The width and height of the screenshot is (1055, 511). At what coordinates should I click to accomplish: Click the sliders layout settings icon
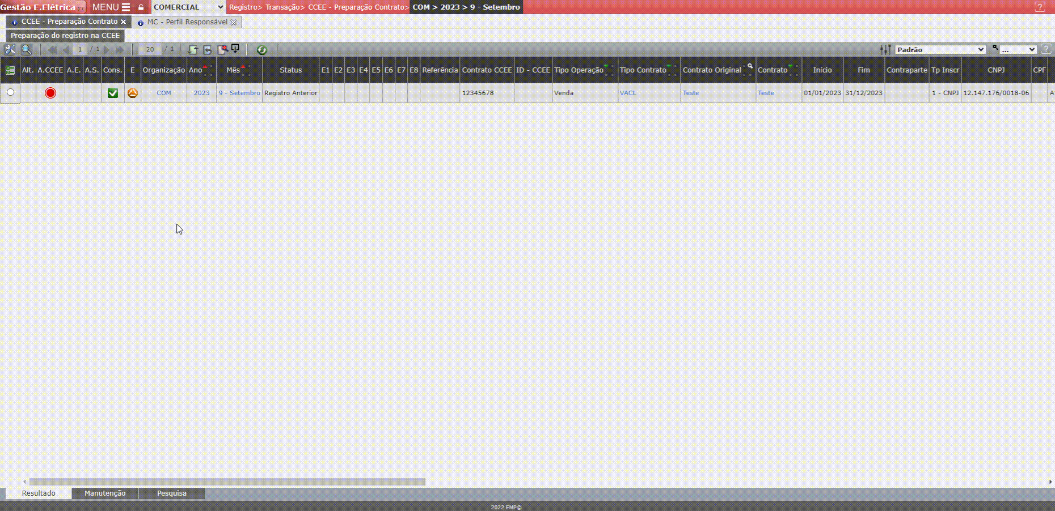click(885, 50)
